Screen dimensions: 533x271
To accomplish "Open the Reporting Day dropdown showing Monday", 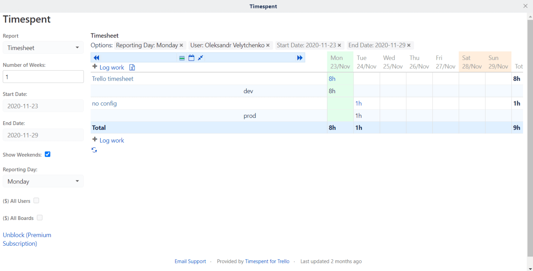I will [43, 181].
